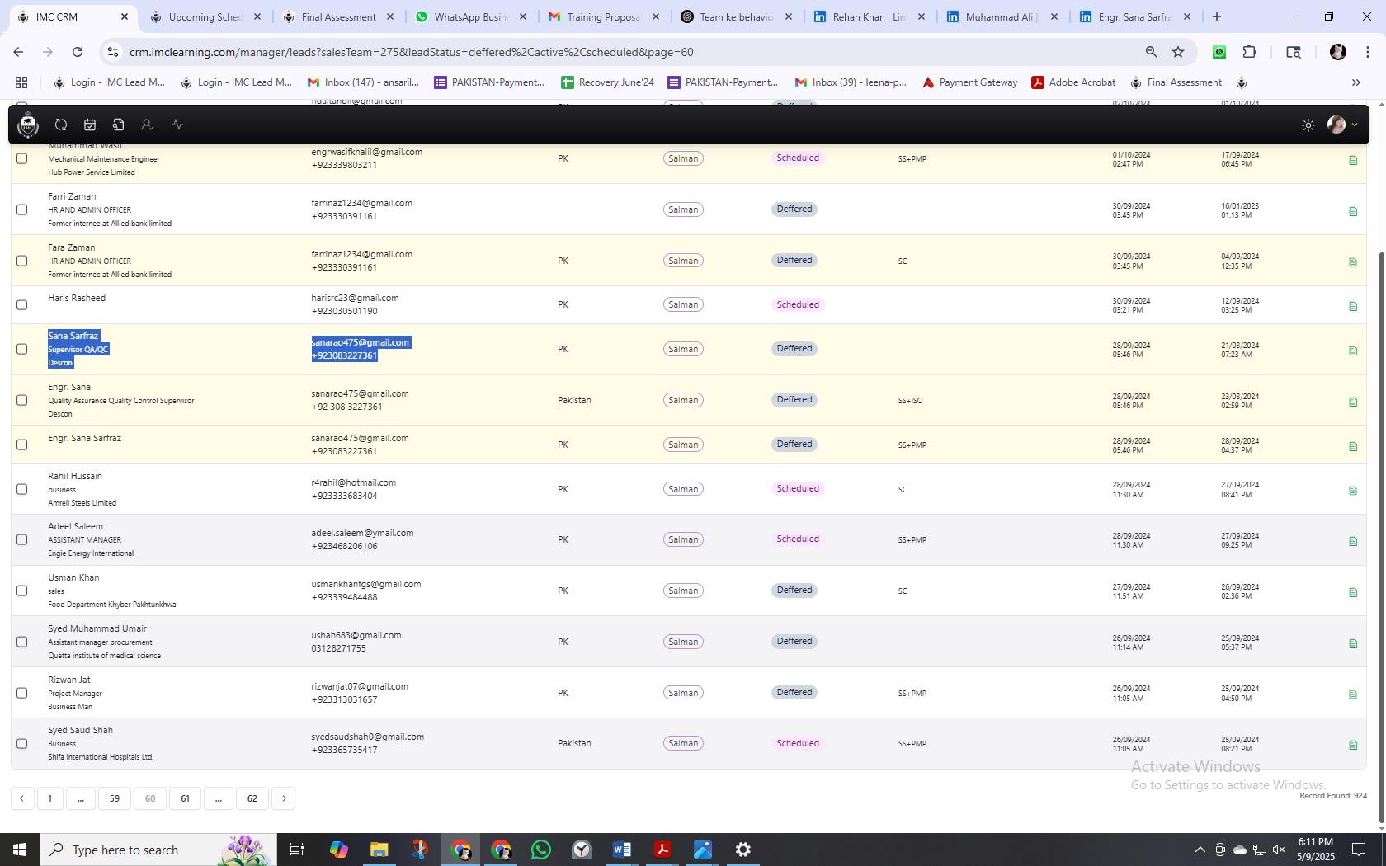Open Adobe Acrobat from the taskbar
The height and width of the screenshot is (866, 1386).
point(662,850)
